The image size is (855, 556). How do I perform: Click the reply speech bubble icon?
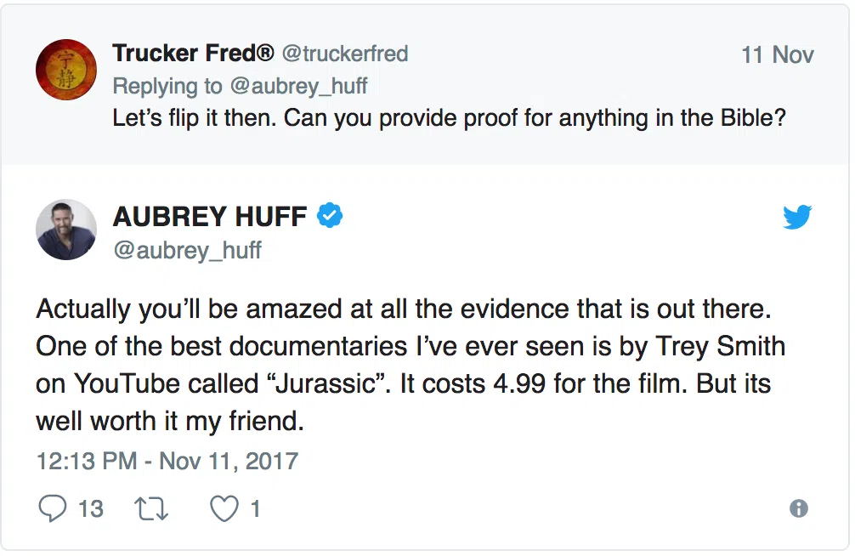(x=53, y=508)
